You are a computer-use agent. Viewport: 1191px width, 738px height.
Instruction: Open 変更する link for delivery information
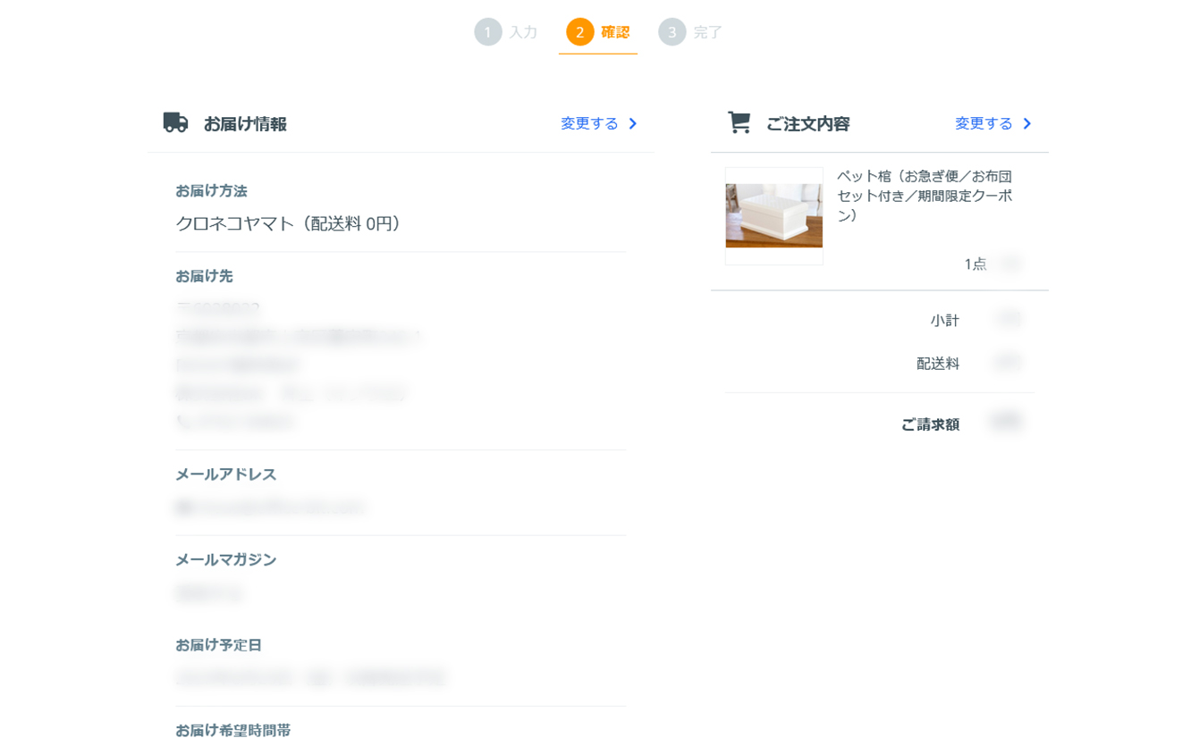(589, 123)
